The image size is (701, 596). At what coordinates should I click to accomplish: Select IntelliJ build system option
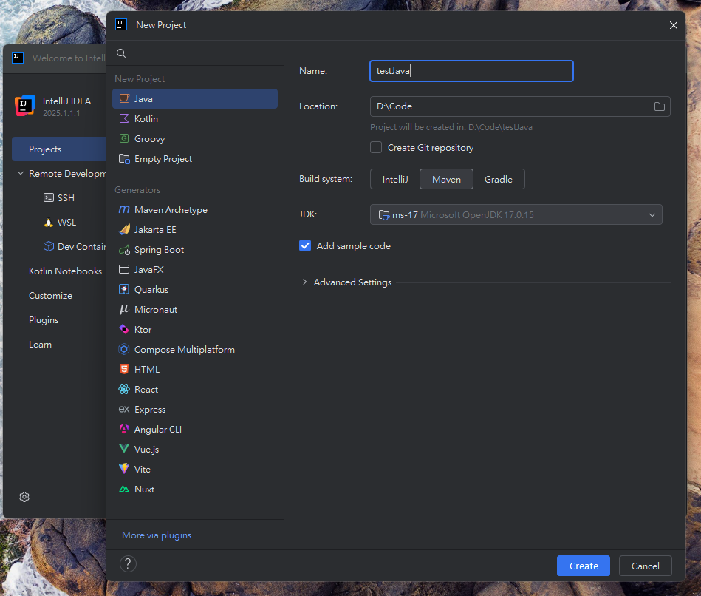[395, 179]
